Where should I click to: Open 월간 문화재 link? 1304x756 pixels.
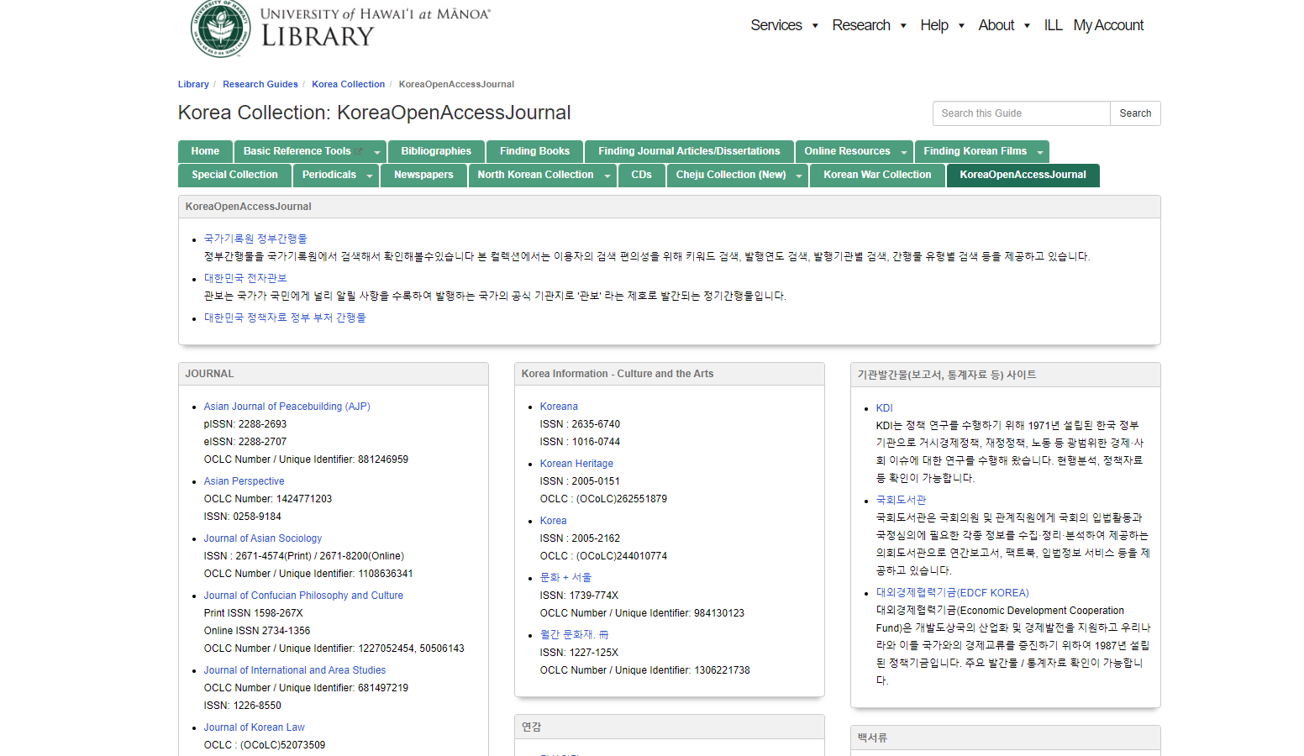(574, 635)
